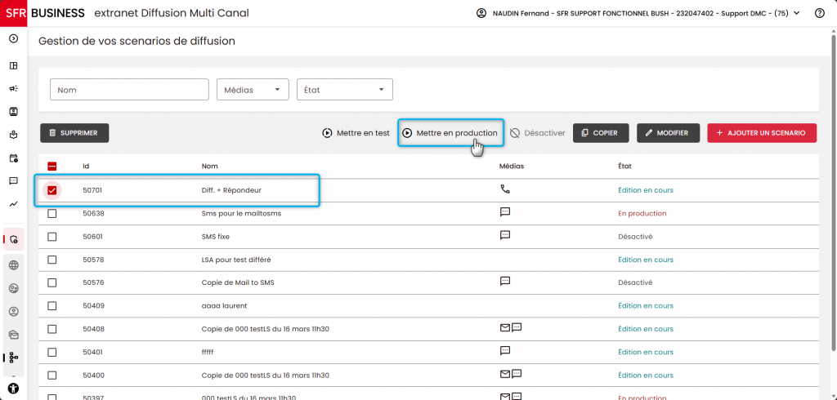Screen dimensions: 837x400
Task: Click the Supprimer button
Action: pos(74,133)
